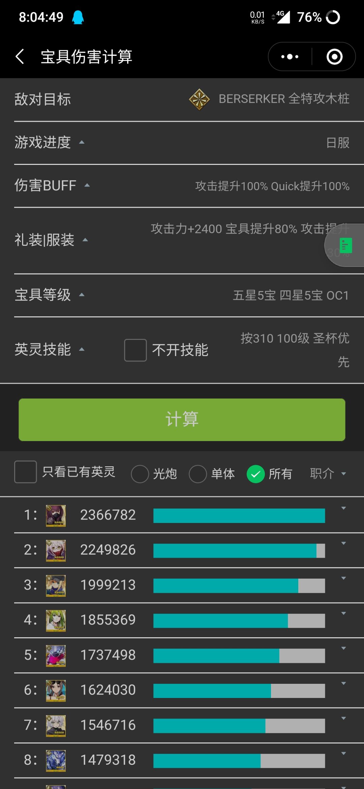Screen dimensions: 364x789
Task: Tap the rank 8 blue servant portrait
Action: [56, 761]
